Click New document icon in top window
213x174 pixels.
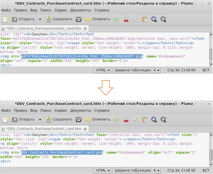click(5, 19)
